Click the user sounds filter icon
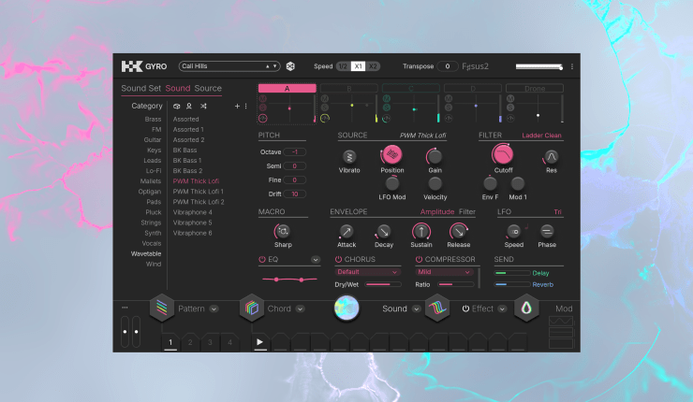Screen dimensions: 693x402 pyautogui.click(x=189, y=106)
